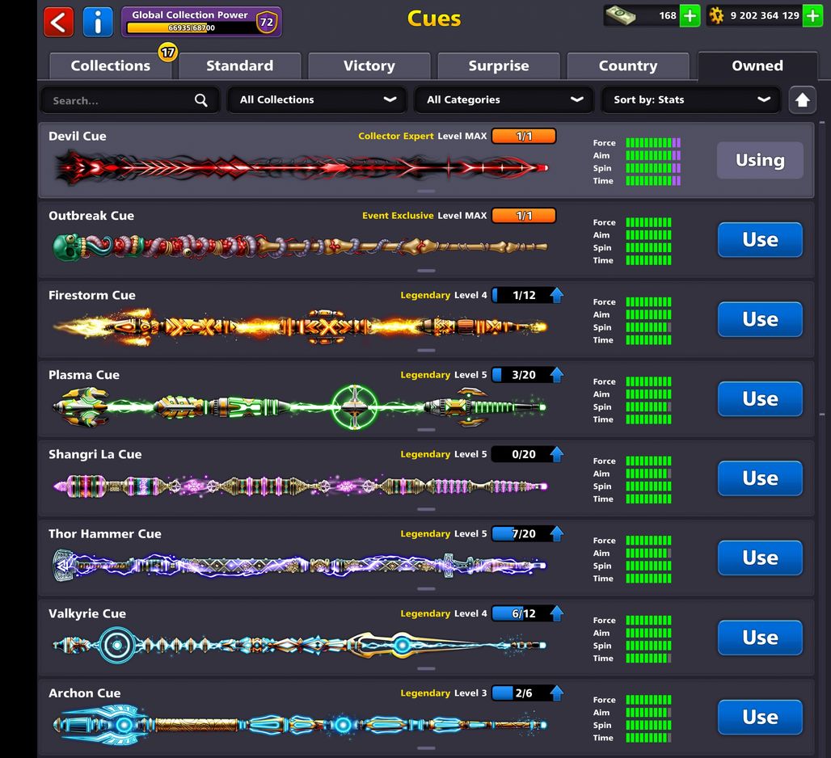Select the Firestorm Cue image
This screenshot has height=758, width=831.
pyautogui.click(x=300, y=326)
